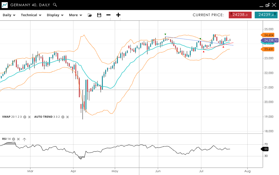Open the Technical indicators dropdown
Viewport: 279px width, 175px height.
pyautogui.click(x=31, y=15)
